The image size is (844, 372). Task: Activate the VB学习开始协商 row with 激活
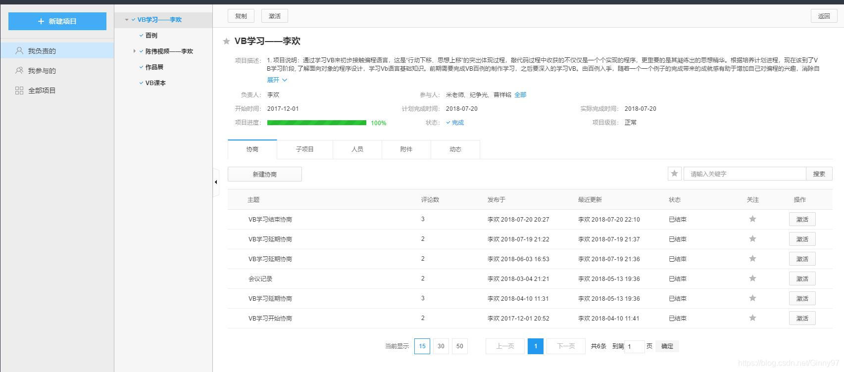[x=802, y=318]
